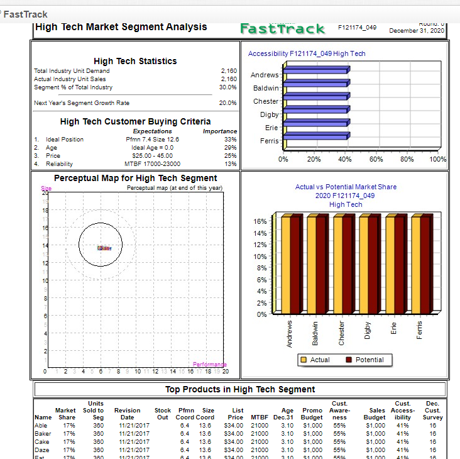Select the High Tech Customer Buying Criteria heading
Viewport: 460px width, 459px height.
click(135, 121)
